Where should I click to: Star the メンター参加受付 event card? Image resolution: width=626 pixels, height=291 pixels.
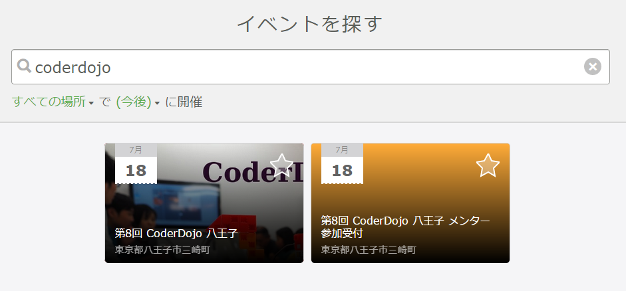pyautogui.click(x=488, y=165)
